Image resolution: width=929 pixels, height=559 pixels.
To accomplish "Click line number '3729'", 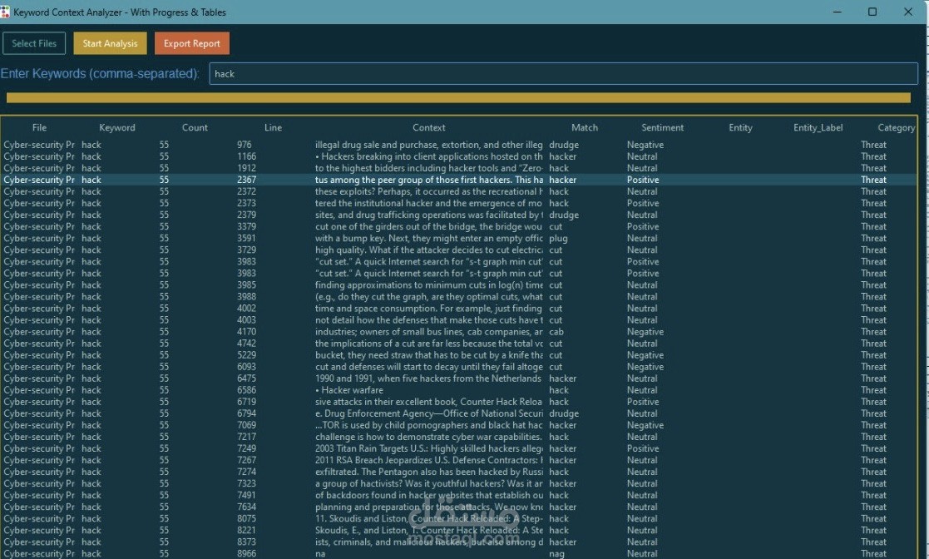I will [x=246, y=250].
